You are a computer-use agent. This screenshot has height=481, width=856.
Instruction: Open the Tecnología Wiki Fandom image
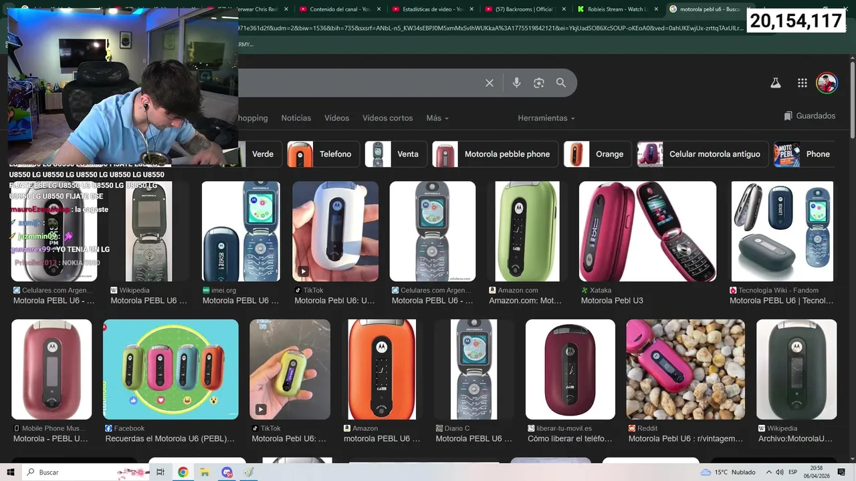point(782,231)
